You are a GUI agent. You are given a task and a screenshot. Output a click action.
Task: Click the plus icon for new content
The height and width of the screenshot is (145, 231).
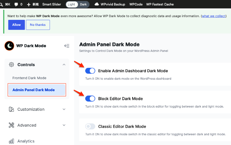(29, 4)
